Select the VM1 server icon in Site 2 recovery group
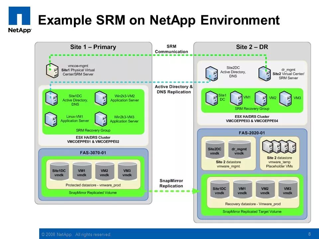The width and height of the screenshot is (319, 239). tap(236, 98)
